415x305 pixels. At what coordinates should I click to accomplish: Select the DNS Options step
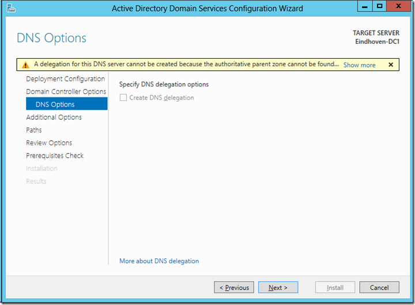[67, 104]
